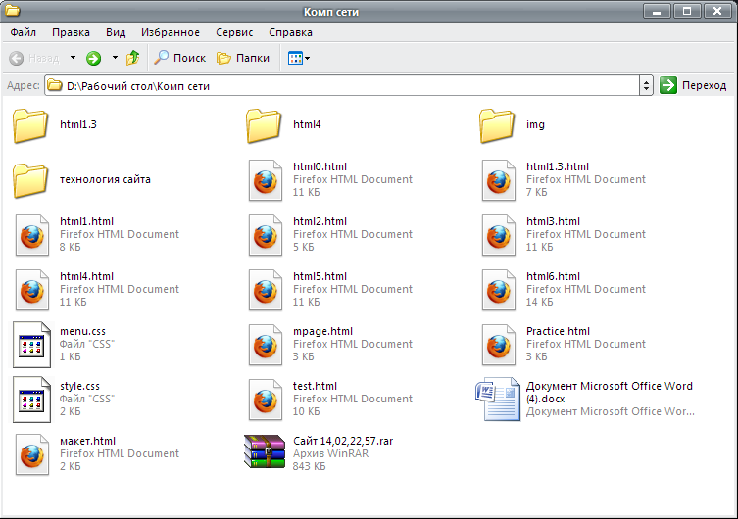Click the grayed Назад back button
The image size is (738, 519).
34,59
